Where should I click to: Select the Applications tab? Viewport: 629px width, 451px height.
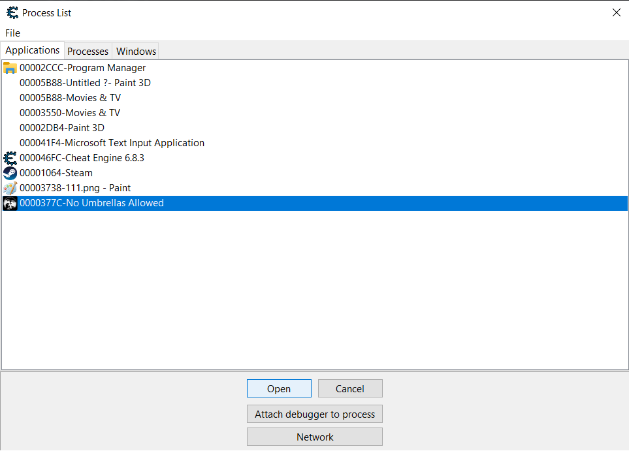pyautogui.click(x=33, y=50)
